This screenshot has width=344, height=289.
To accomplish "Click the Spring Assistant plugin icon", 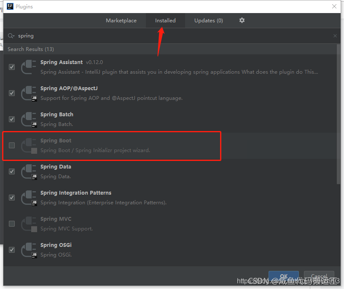I will tap(29, 67).
